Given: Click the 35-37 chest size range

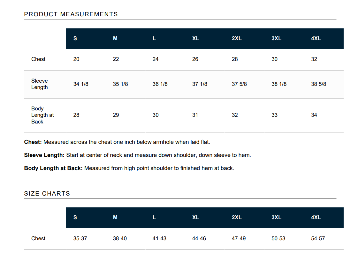Looking at the screenshot, I should click(80, 238).
